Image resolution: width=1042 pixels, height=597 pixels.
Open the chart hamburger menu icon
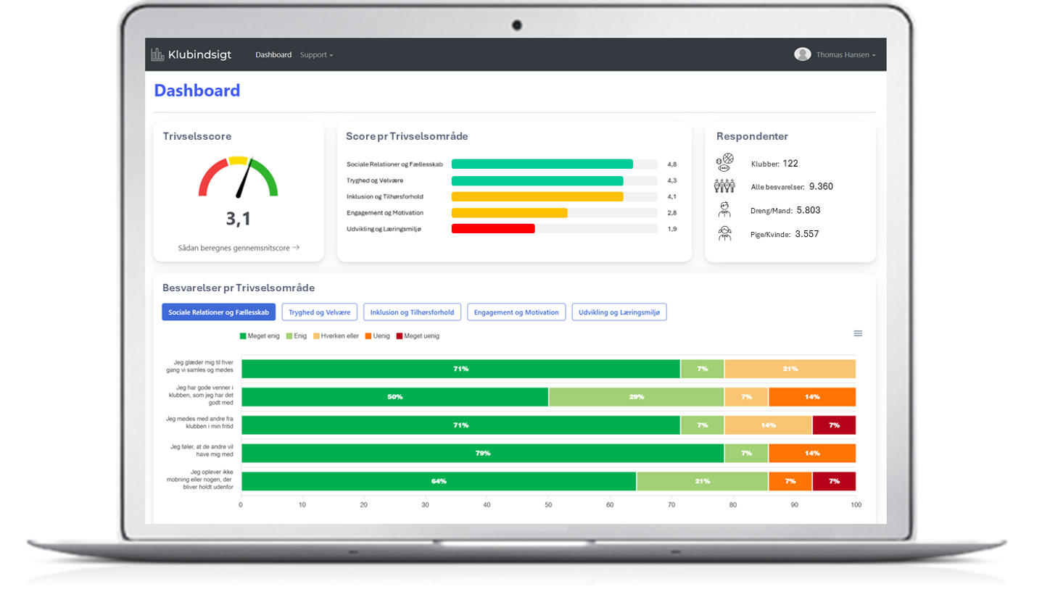(858, 333)
